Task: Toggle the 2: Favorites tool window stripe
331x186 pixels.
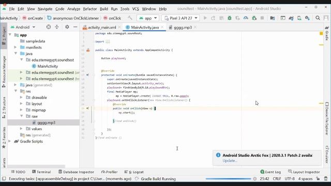Action: point(4,138)
